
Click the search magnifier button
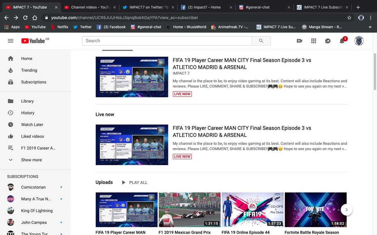point(261,41)
